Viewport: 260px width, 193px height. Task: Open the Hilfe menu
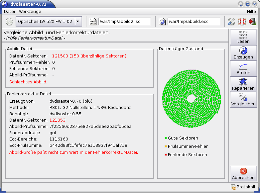(251, 11)
